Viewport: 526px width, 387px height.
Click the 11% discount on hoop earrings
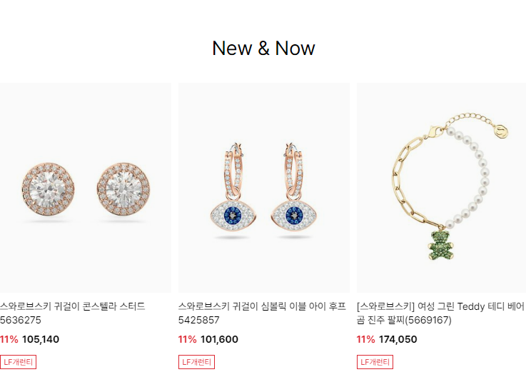click(188, 339)
